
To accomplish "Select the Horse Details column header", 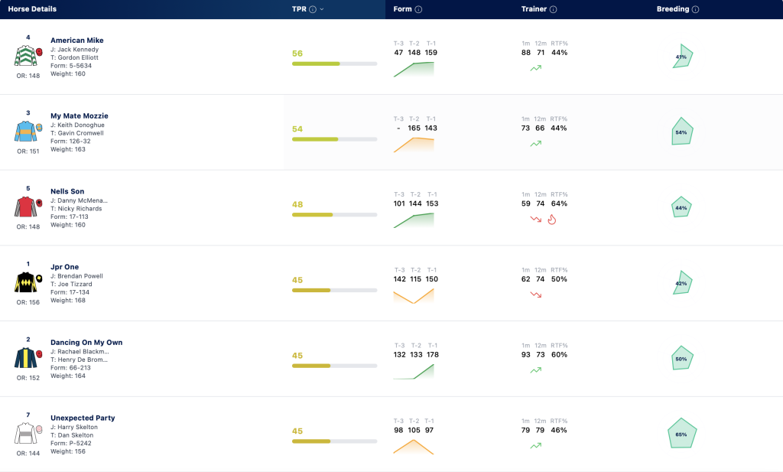I will coord(32,9).
